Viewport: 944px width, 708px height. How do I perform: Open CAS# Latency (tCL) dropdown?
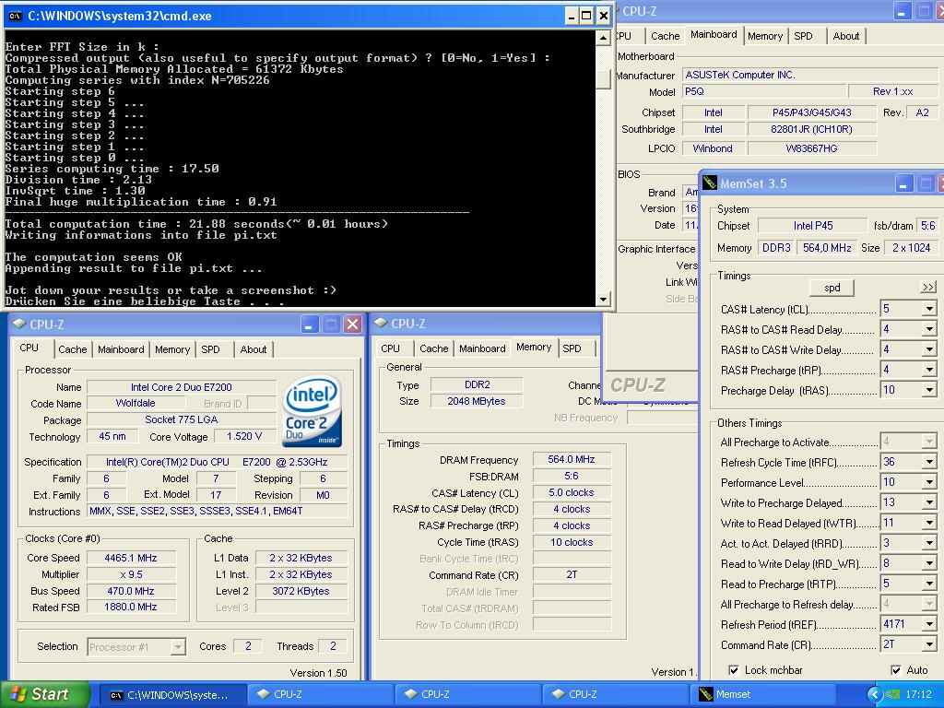[929, 310]
